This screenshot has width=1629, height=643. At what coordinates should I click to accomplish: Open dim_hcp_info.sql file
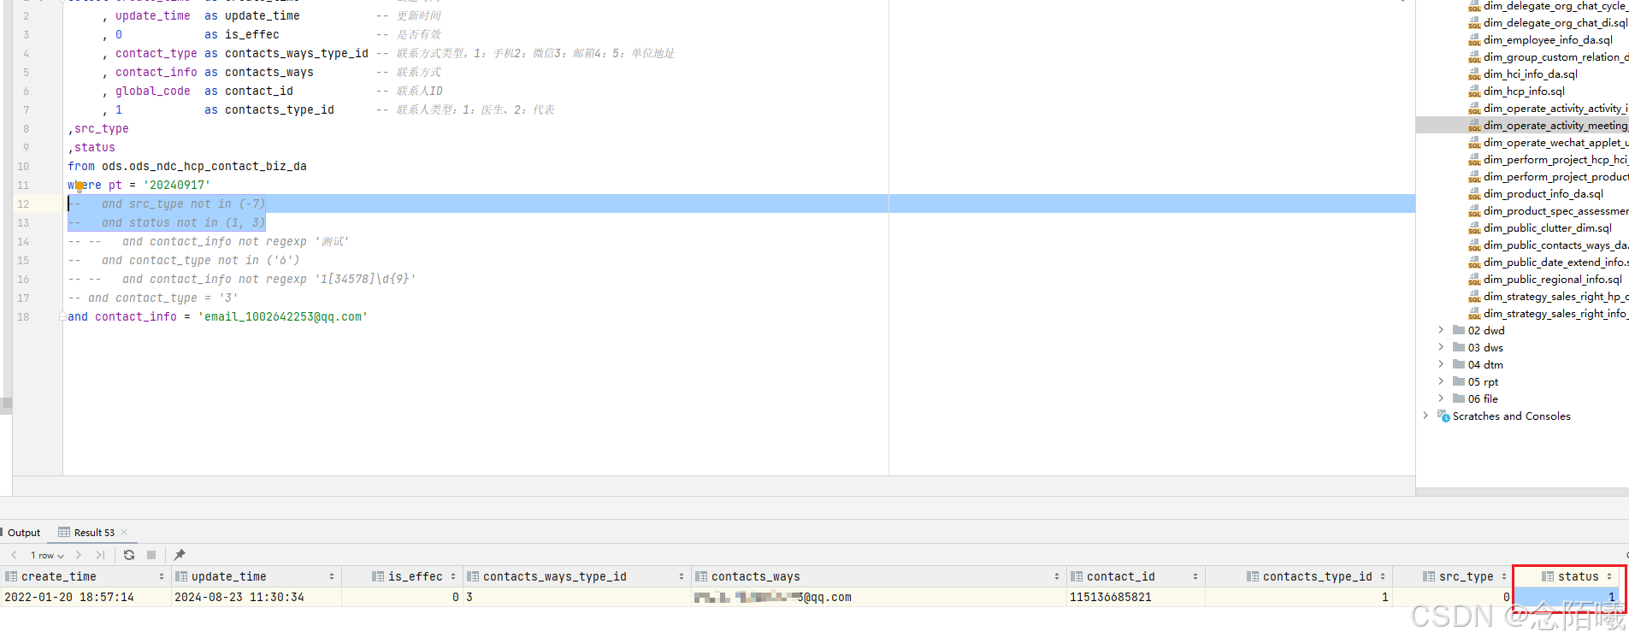click(1524, 91)
